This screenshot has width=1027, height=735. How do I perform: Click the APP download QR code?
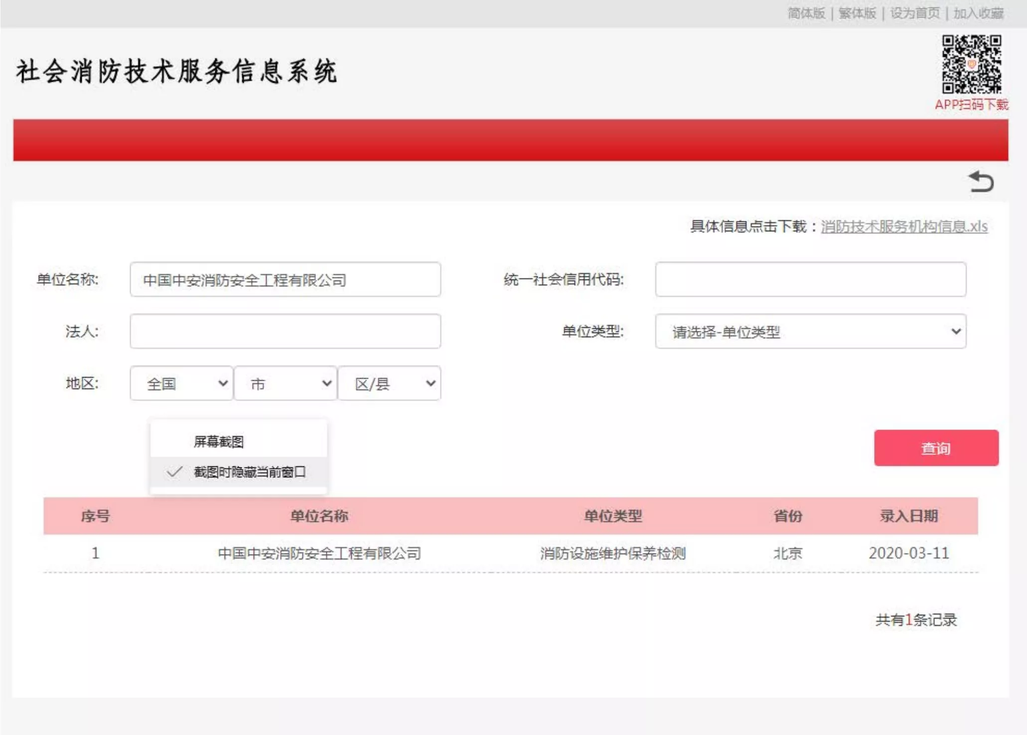coord(971,64)
